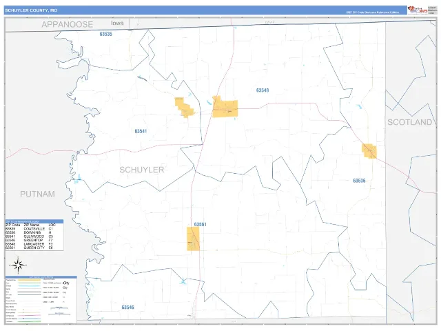Click the "LANCASTER" row in the ZIP table
The height and width of the screenshot is (331, 441).
click(34, 244)
